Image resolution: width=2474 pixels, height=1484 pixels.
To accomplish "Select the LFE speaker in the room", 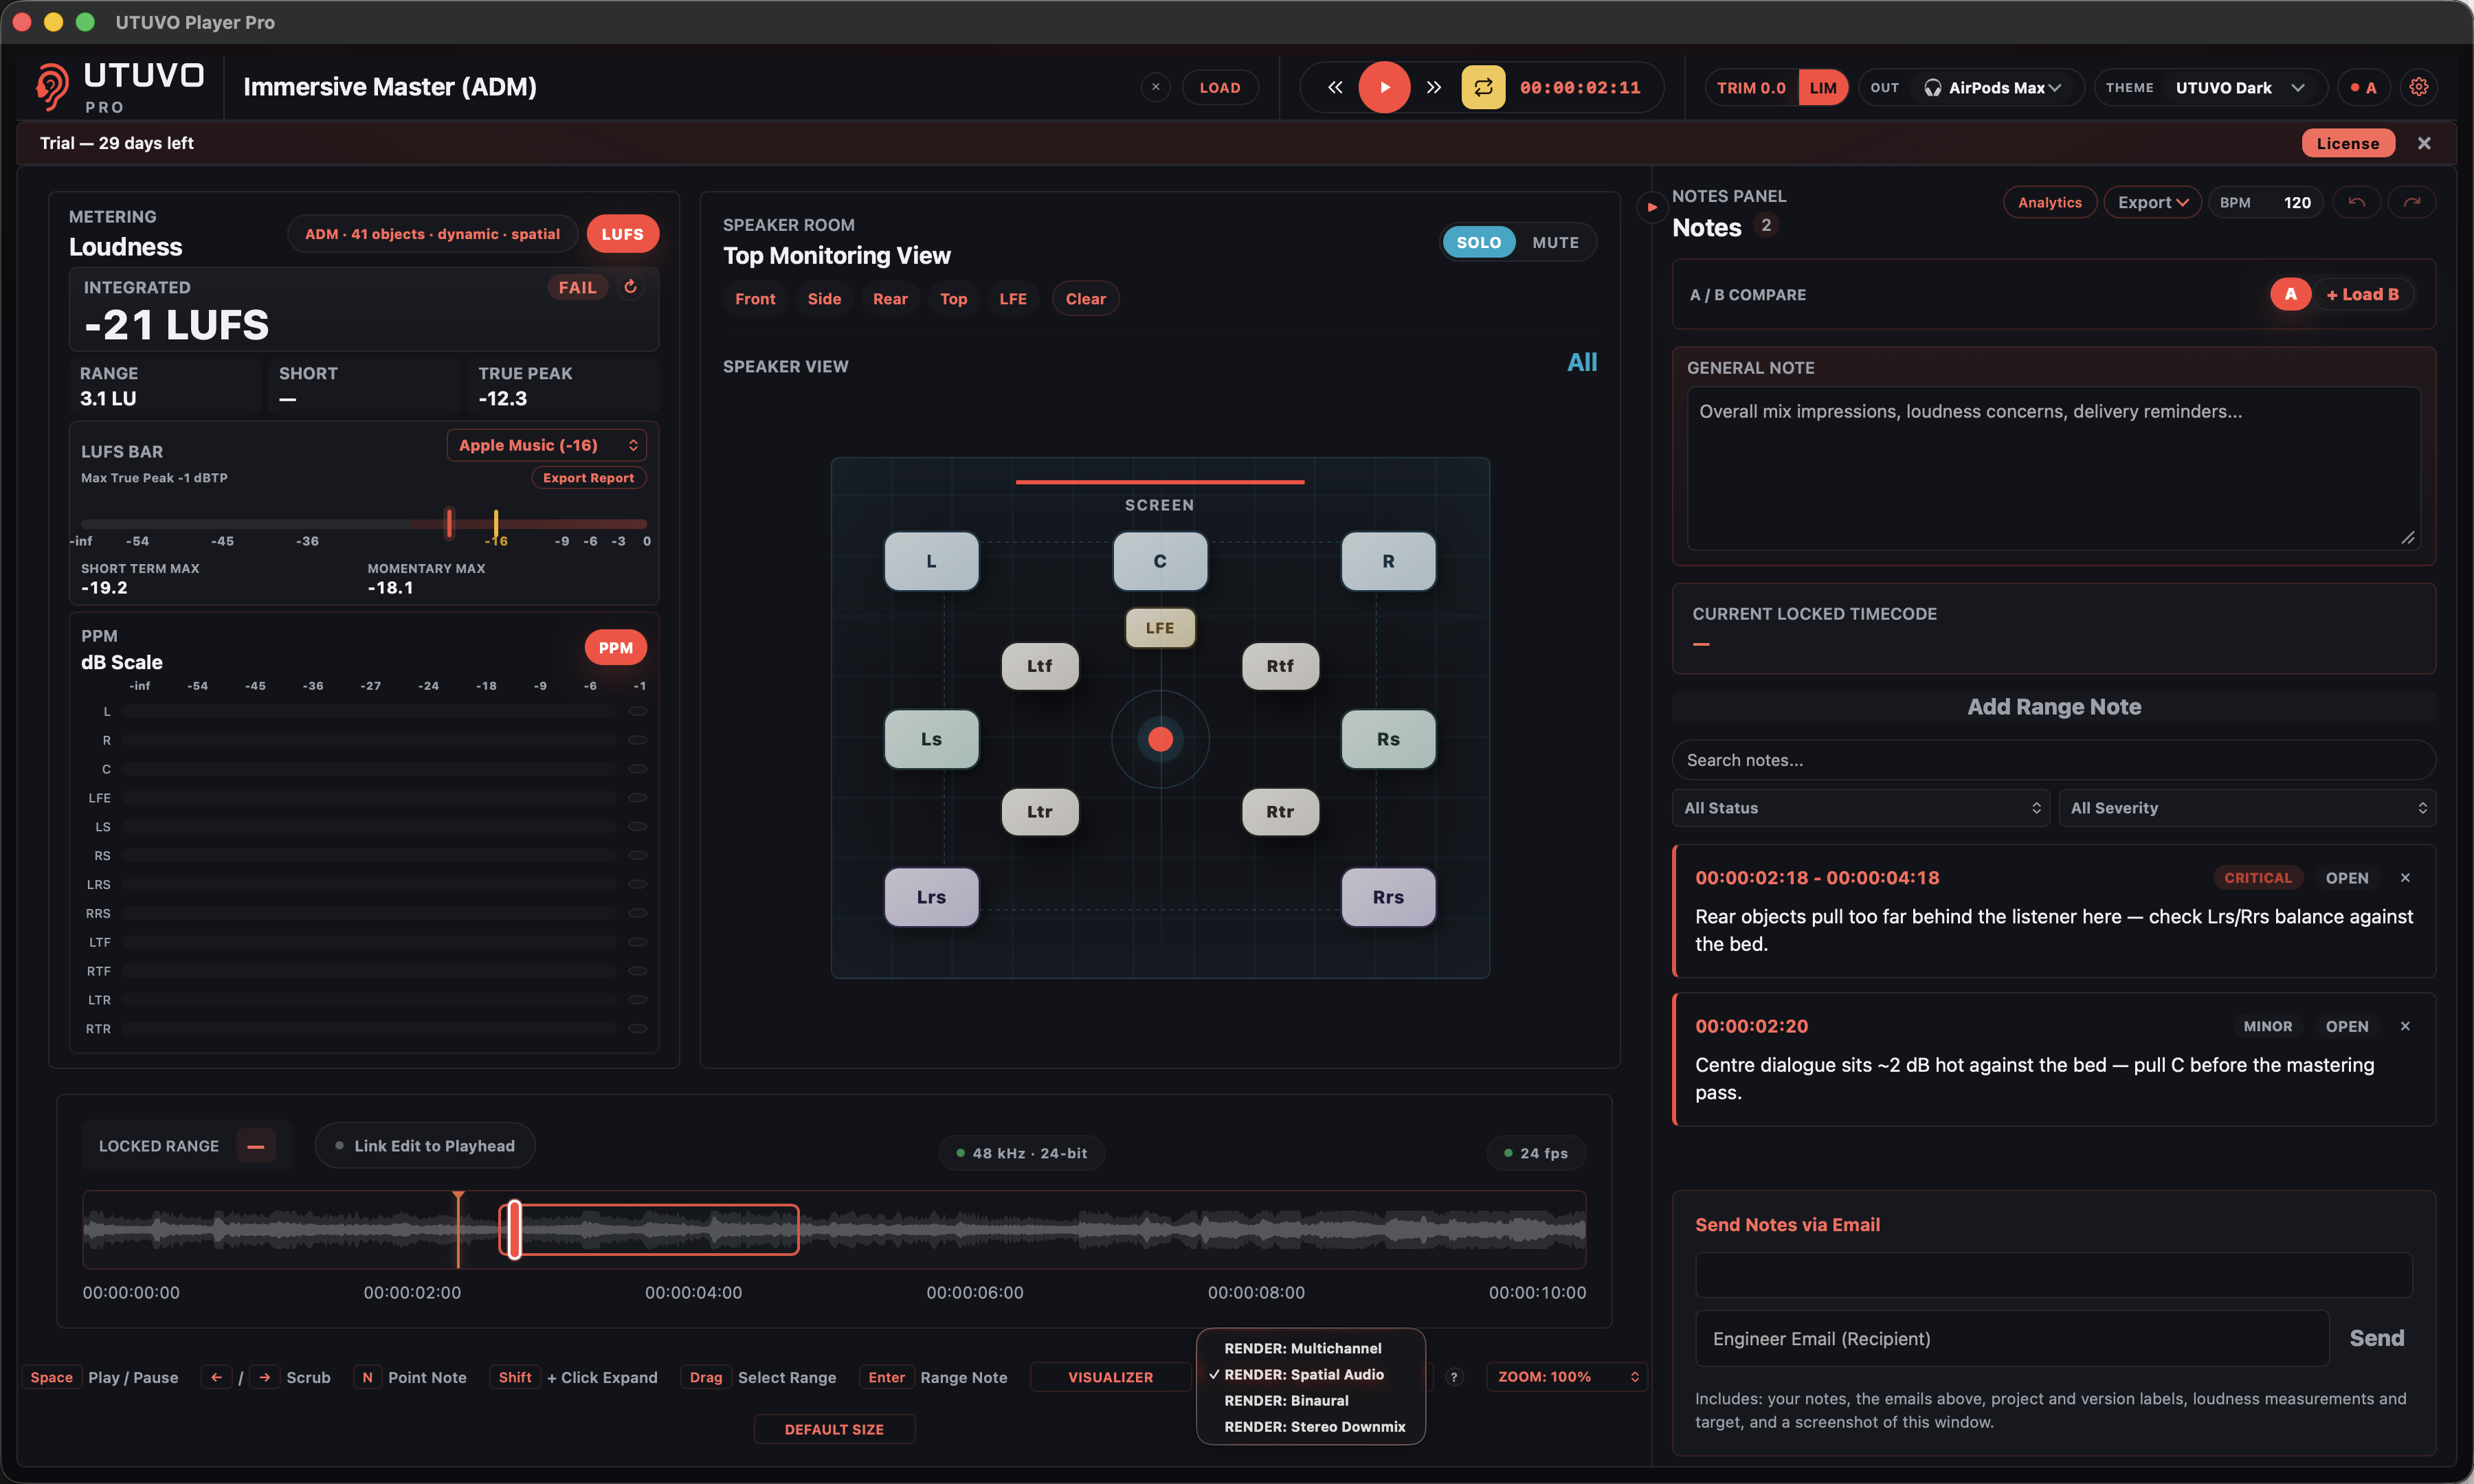I will pyautogui.click(x=1160, y=628).
